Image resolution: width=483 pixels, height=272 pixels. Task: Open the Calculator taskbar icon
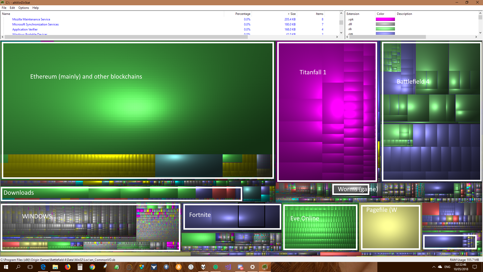[80, 267]
